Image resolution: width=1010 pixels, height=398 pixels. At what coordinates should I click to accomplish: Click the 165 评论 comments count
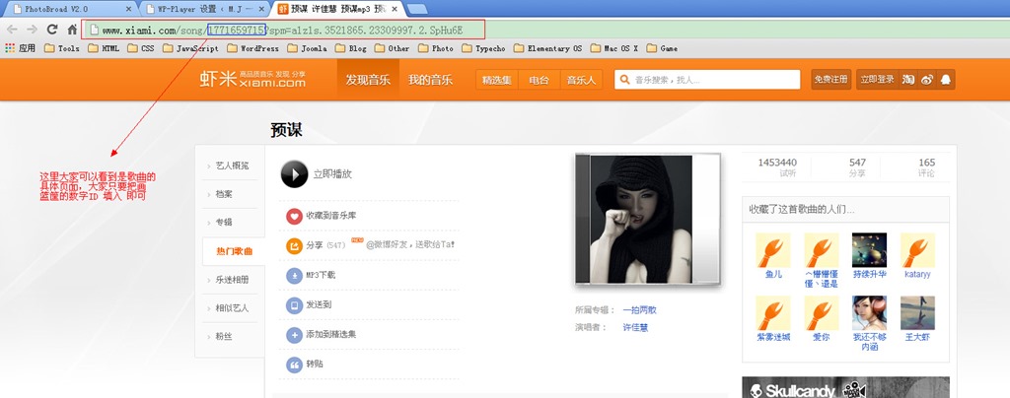tap(927, 167)
